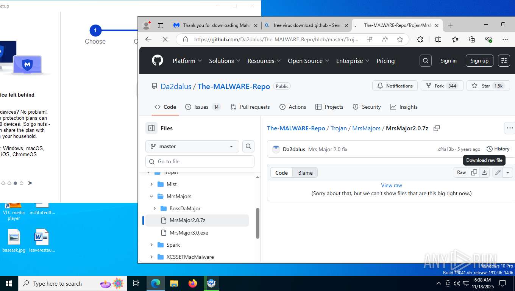This screenshot has width=515, height=291.
Task: Go back in Edge browser
Action: pyautogui.click(x=148, y=39)
